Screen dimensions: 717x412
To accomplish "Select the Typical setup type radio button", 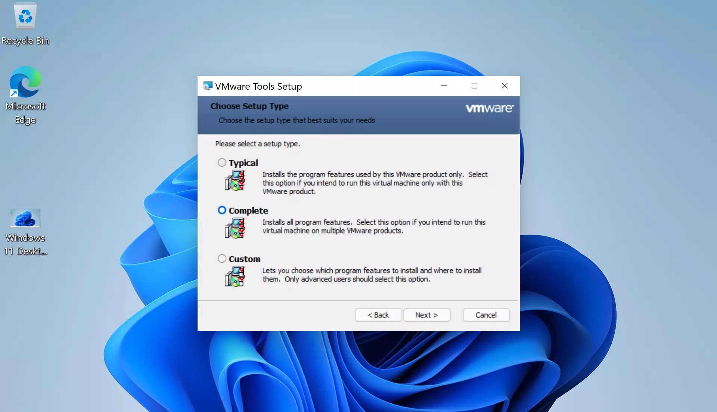I will 222,162.
